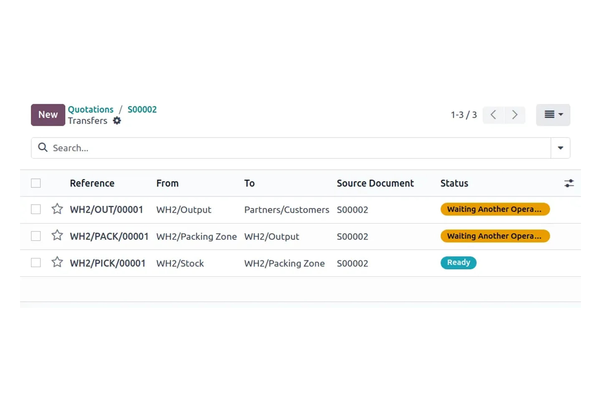Viewport: 601px width, 401px height.
Task: Open optional columns adjust icon
Action: (x=569, y=183)
